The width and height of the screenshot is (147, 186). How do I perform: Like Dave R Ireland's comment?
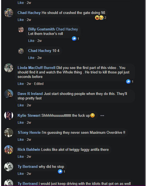21,105
